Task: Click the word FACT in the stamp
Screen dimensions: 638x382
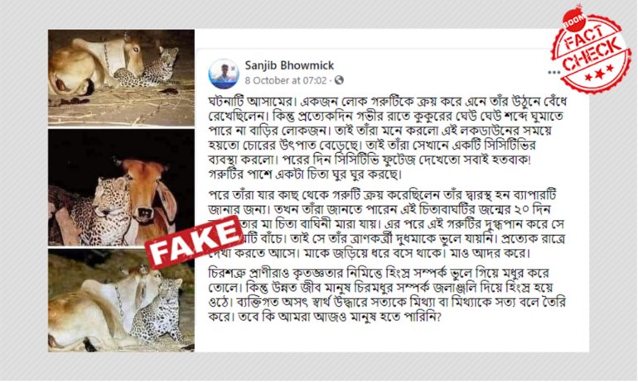Action: click(586, 37)
